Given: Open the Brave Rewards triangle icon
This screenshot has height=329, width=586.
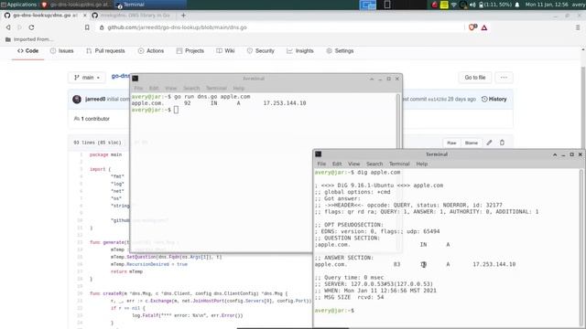Looking at the screenshot, I should coord(484,27).
